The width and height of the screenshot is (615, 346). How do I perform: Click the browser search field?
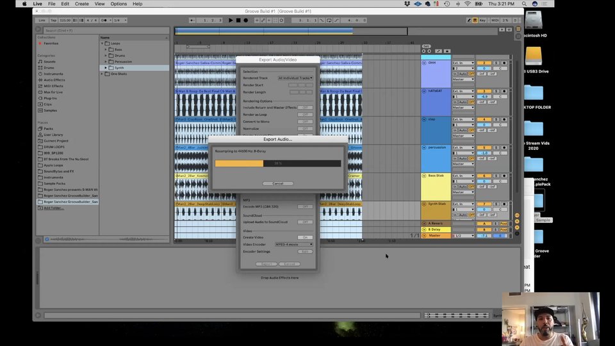(x=106, y=30)
